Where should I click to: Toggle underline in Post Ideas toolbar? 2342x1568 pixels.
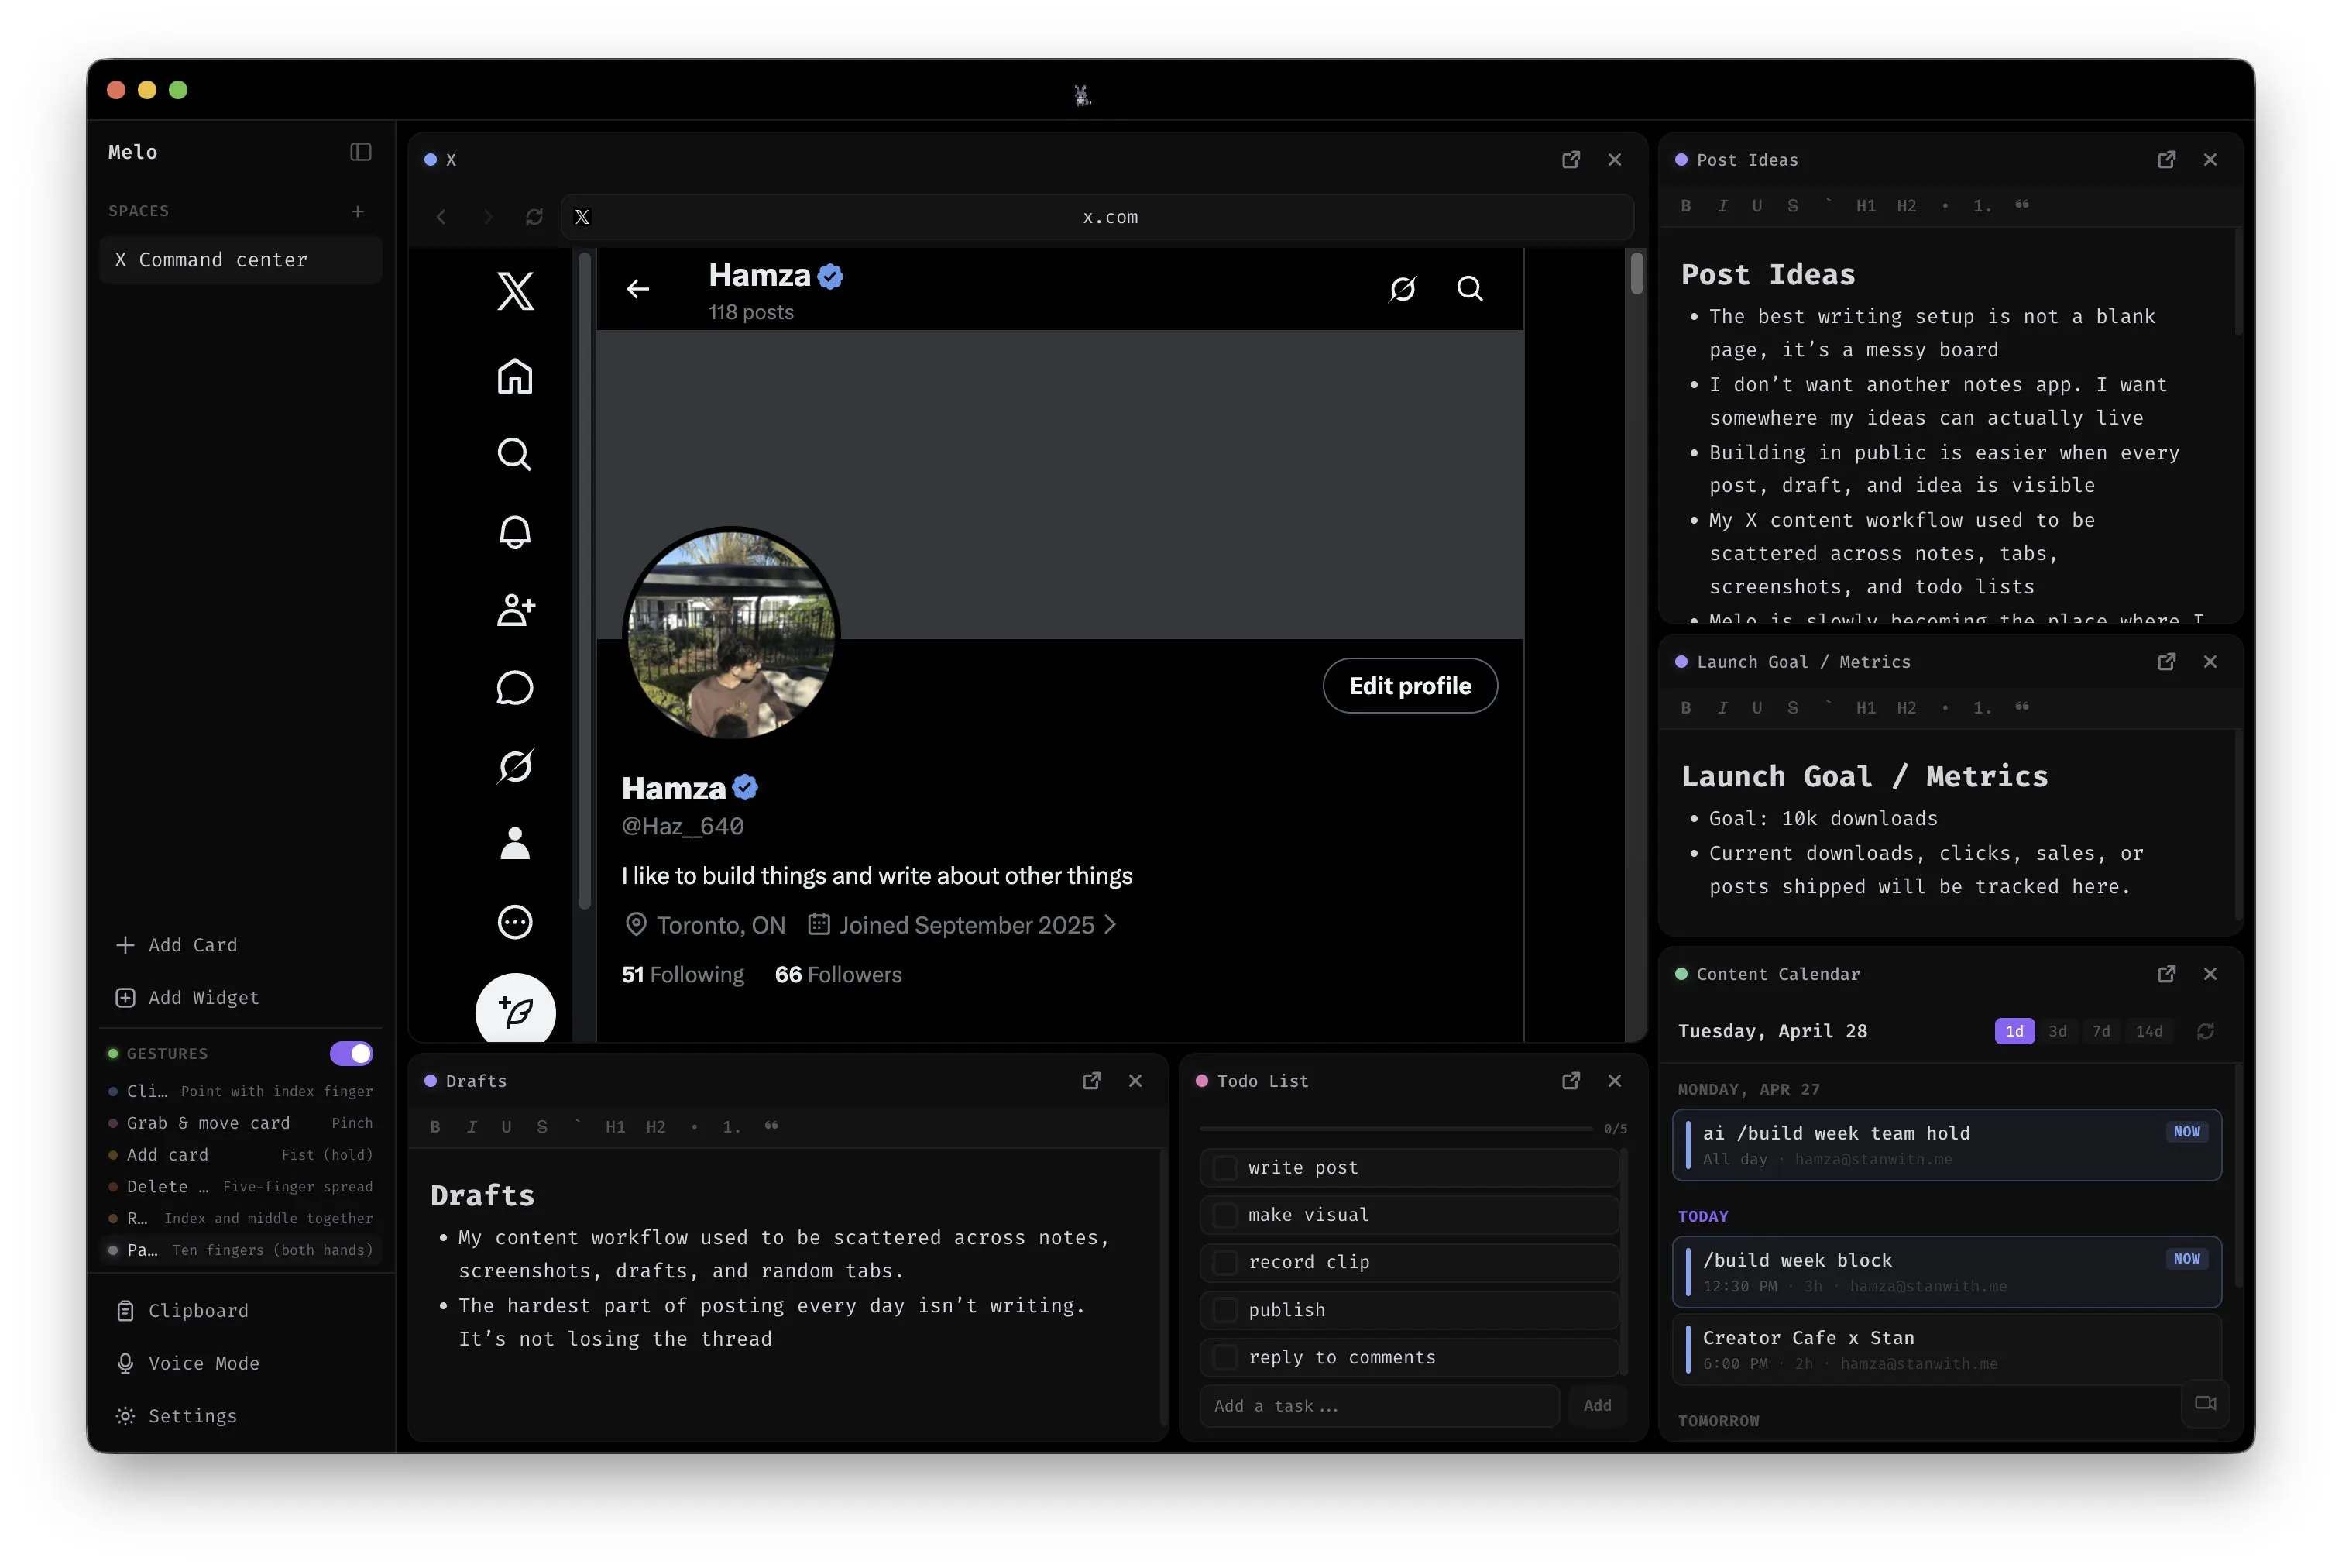point(1756,206)
